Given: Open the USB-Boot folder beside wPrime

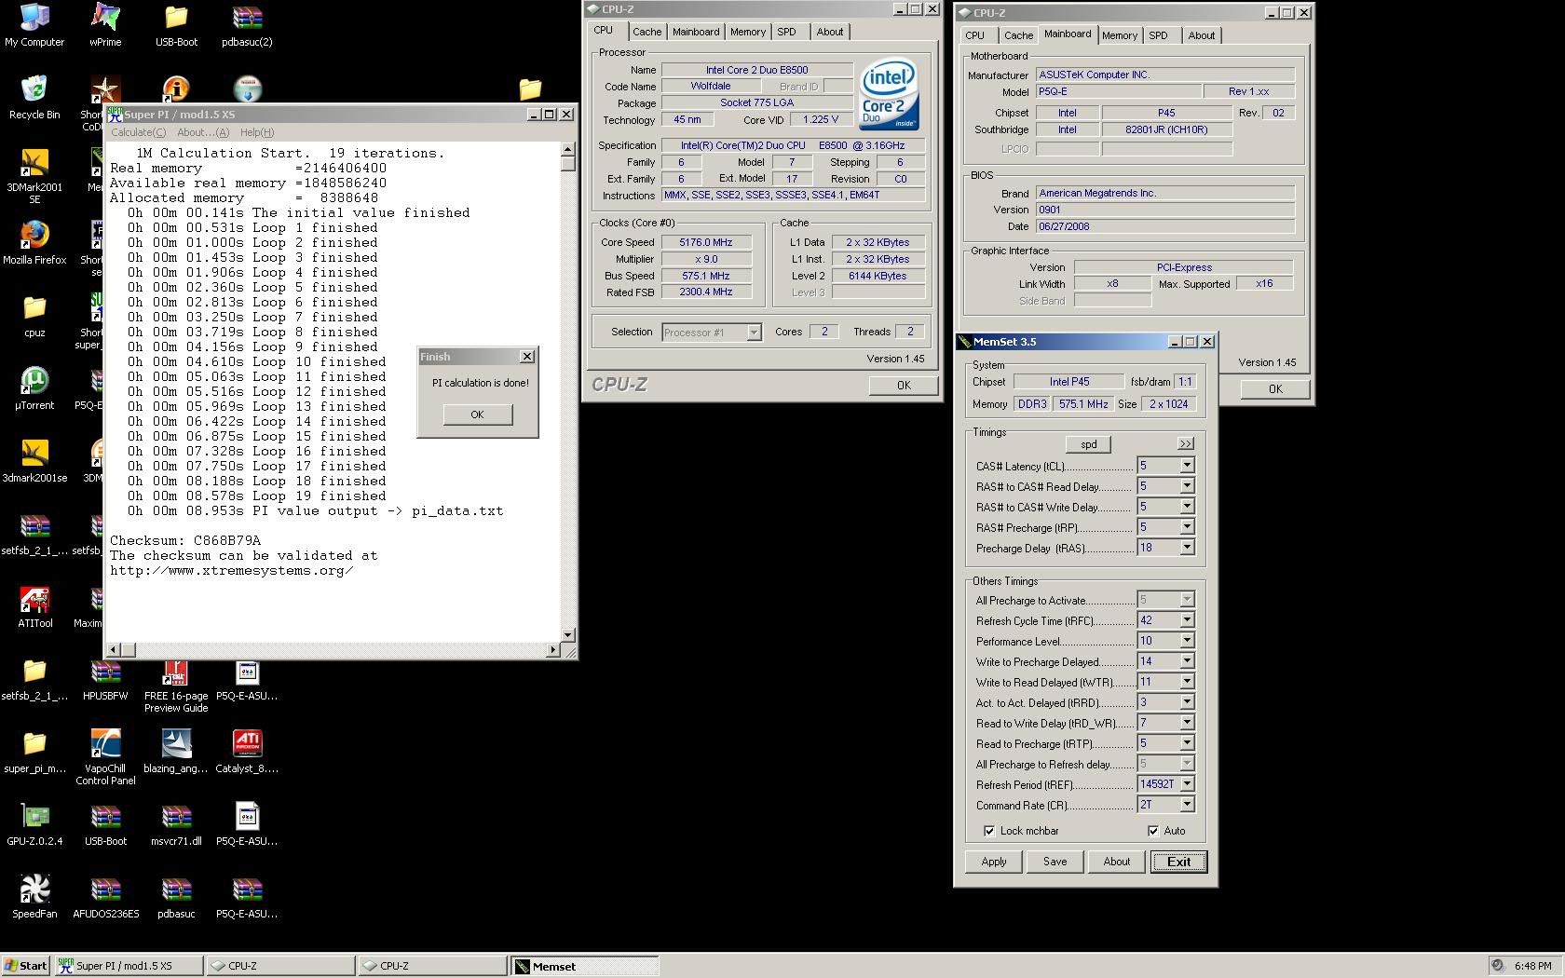Looking at the screenshot, I should pyautogui.click(x=176, y=25).
